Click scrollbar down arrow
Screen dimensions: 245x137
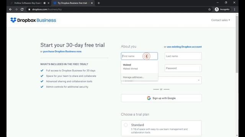click(237, 135)
